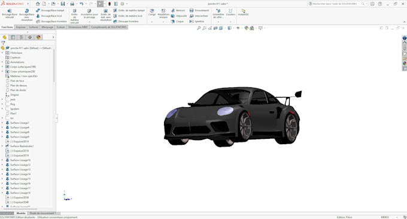Select Bossage/Base avec révolution tool
Image resolution: width=407 pixels, height=219 pixels.
tap(27, 15)
